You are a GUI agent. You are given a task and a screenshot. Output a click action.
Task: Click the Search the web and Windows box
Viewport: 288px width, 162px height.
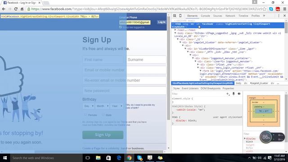pos(46,158)
